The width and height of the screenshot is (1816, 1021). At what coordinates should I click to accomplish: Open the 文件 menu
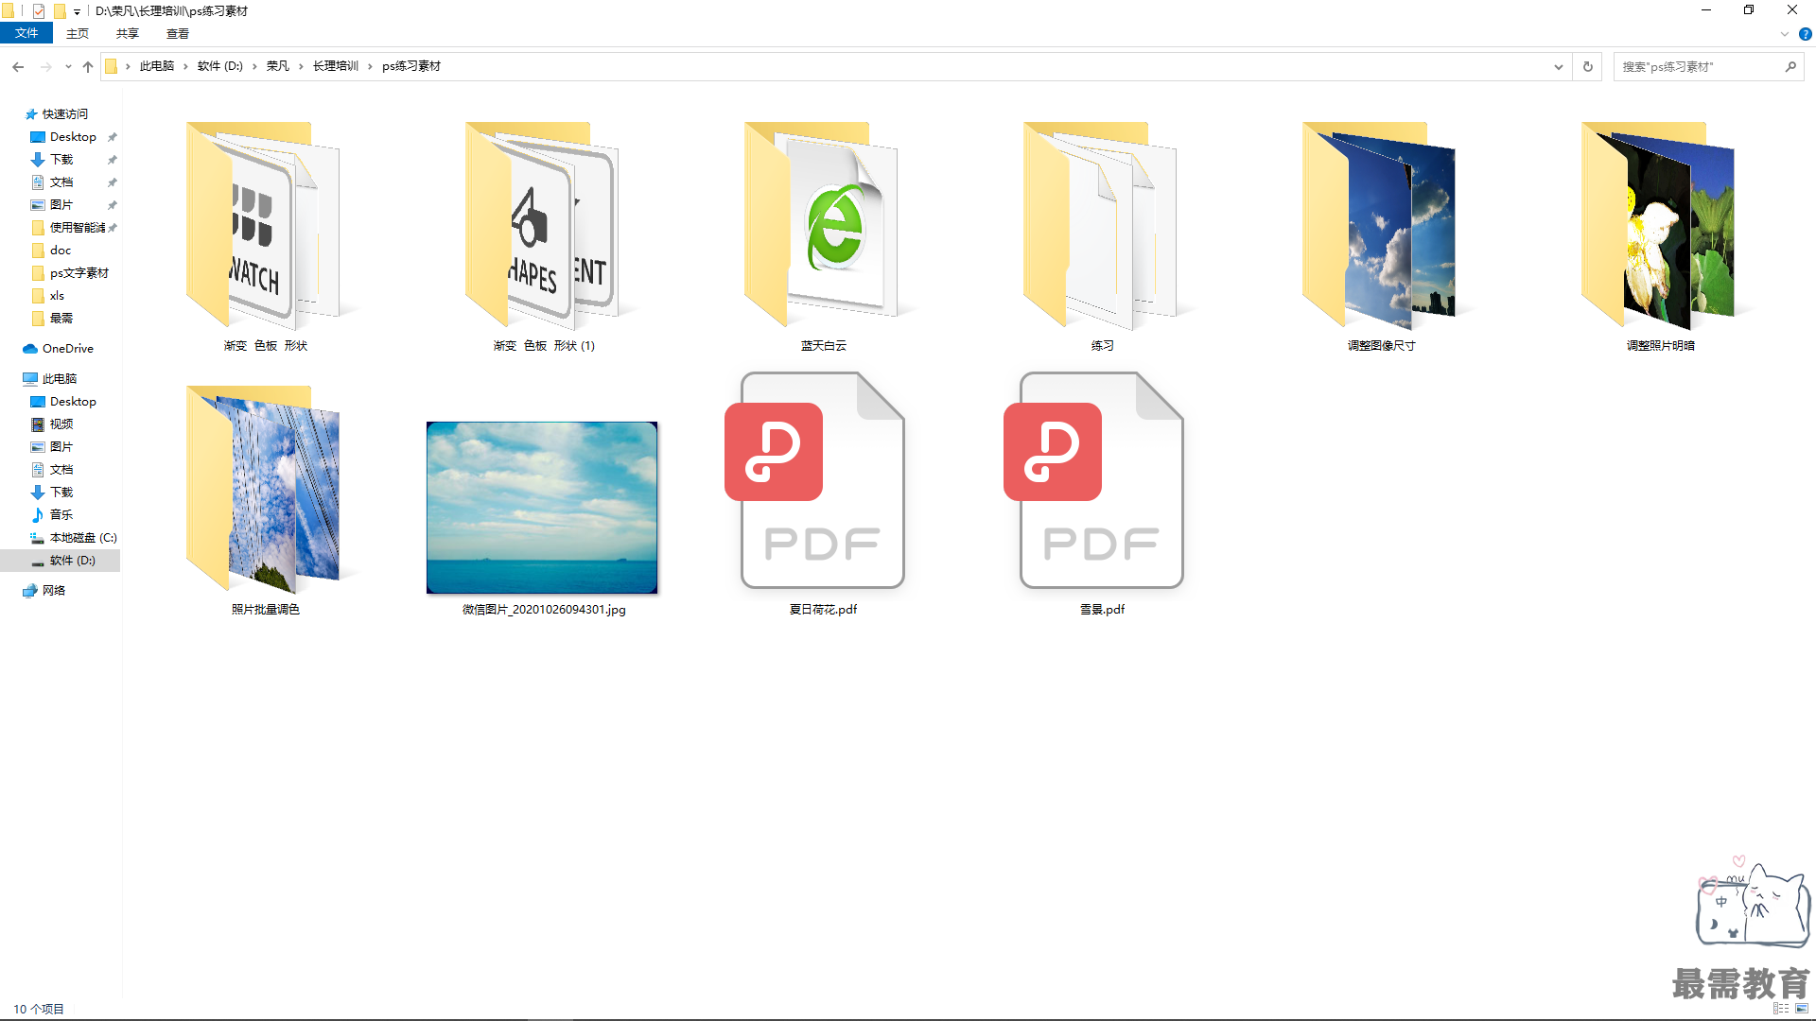[x=26, y=33]
